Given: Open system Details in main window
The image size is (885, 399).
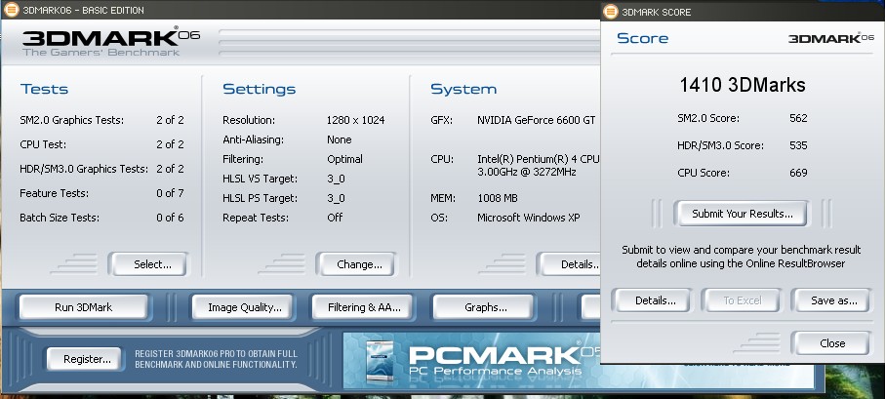Looking at the screenshot, I should pos(570,264).
